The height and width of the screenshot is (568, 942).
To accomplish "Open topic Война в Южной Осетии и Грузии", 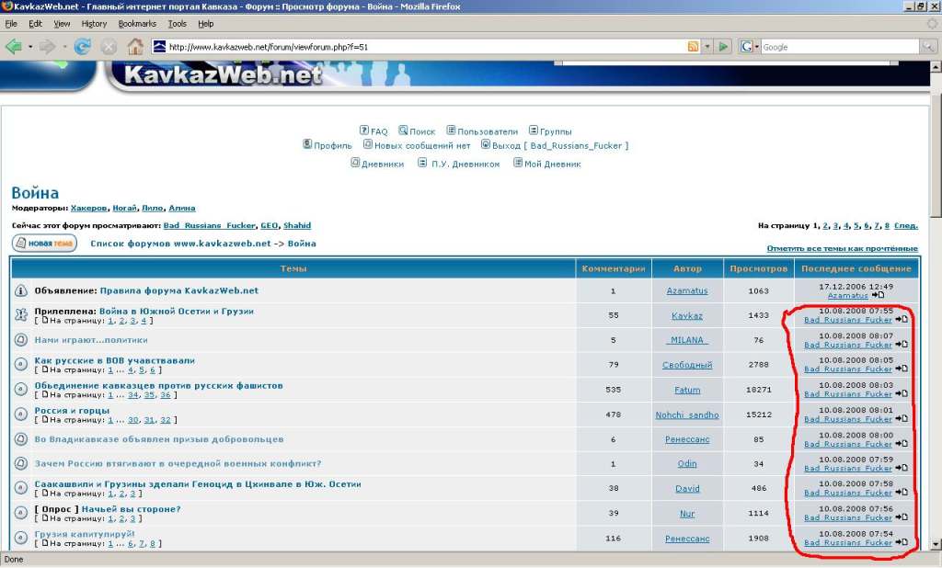I will click(176, 311).
